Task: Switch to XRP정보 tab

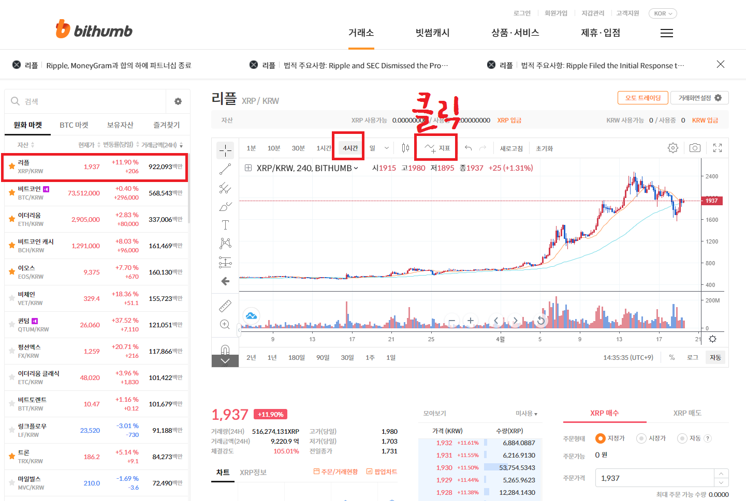Action: (253, 473)
